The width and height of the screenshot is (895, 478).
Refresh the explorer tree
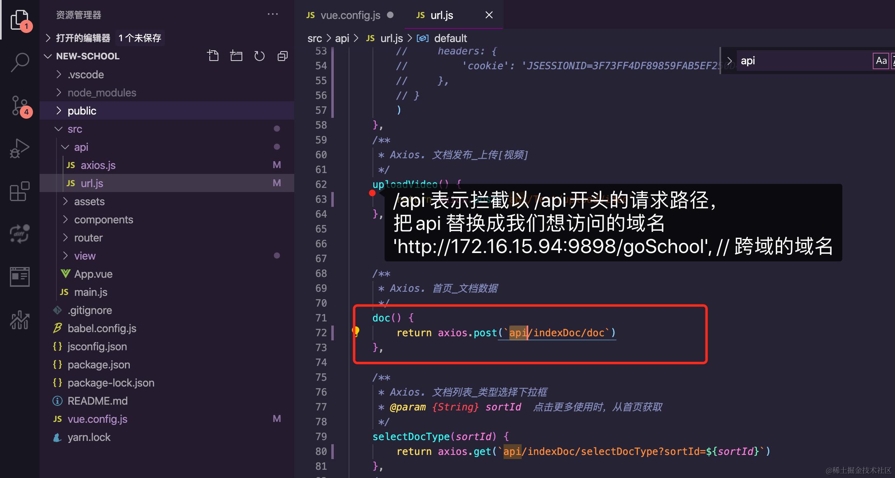[x=259, y=56]
